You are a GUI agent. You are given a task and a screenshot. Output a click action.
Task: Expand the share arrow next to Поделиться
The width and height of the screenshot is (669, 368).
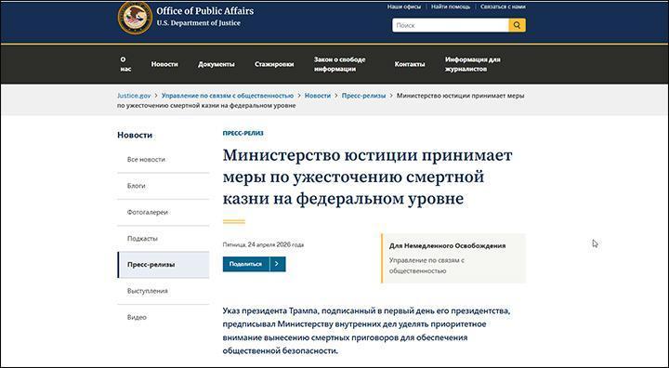(x=277, y=264)
